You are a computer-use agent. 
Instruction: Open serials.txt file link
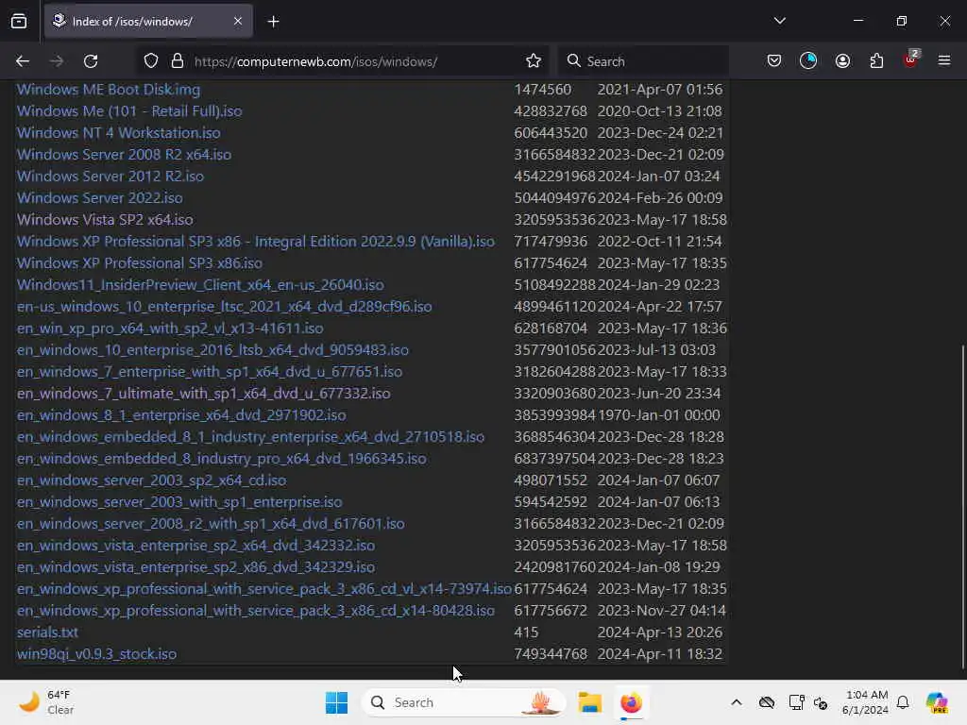point(47,632)
